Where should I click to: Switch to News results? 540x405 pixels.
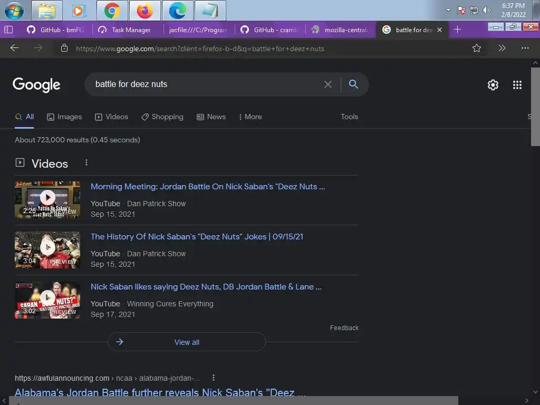[x=211, y=117]
